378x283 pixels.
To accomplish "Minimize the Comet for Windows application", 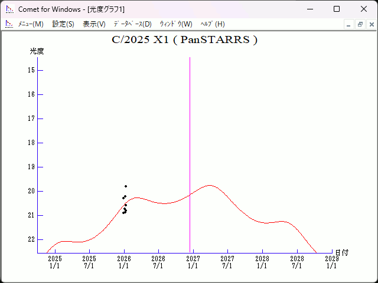I will pyautogui.click(x=309, y=9).
